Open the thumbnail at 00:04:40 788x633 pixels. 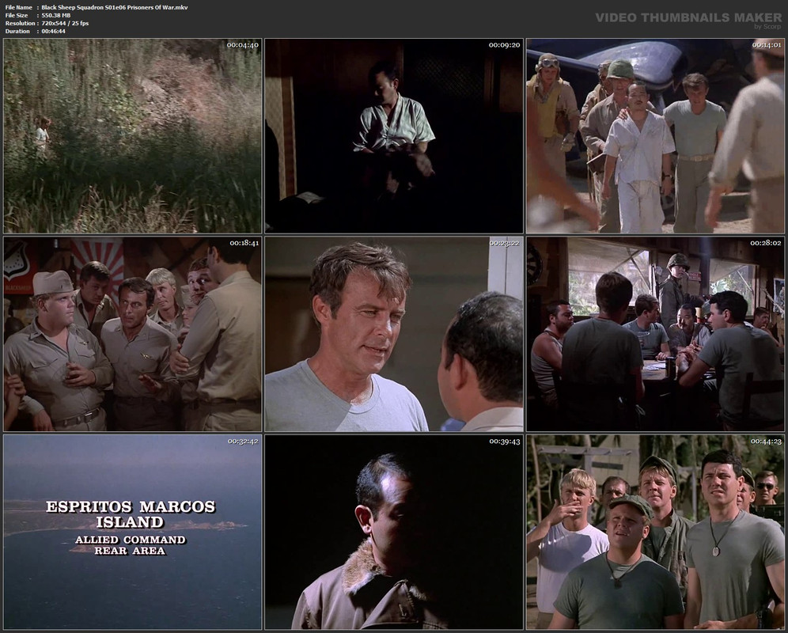[x=133, y=136]
